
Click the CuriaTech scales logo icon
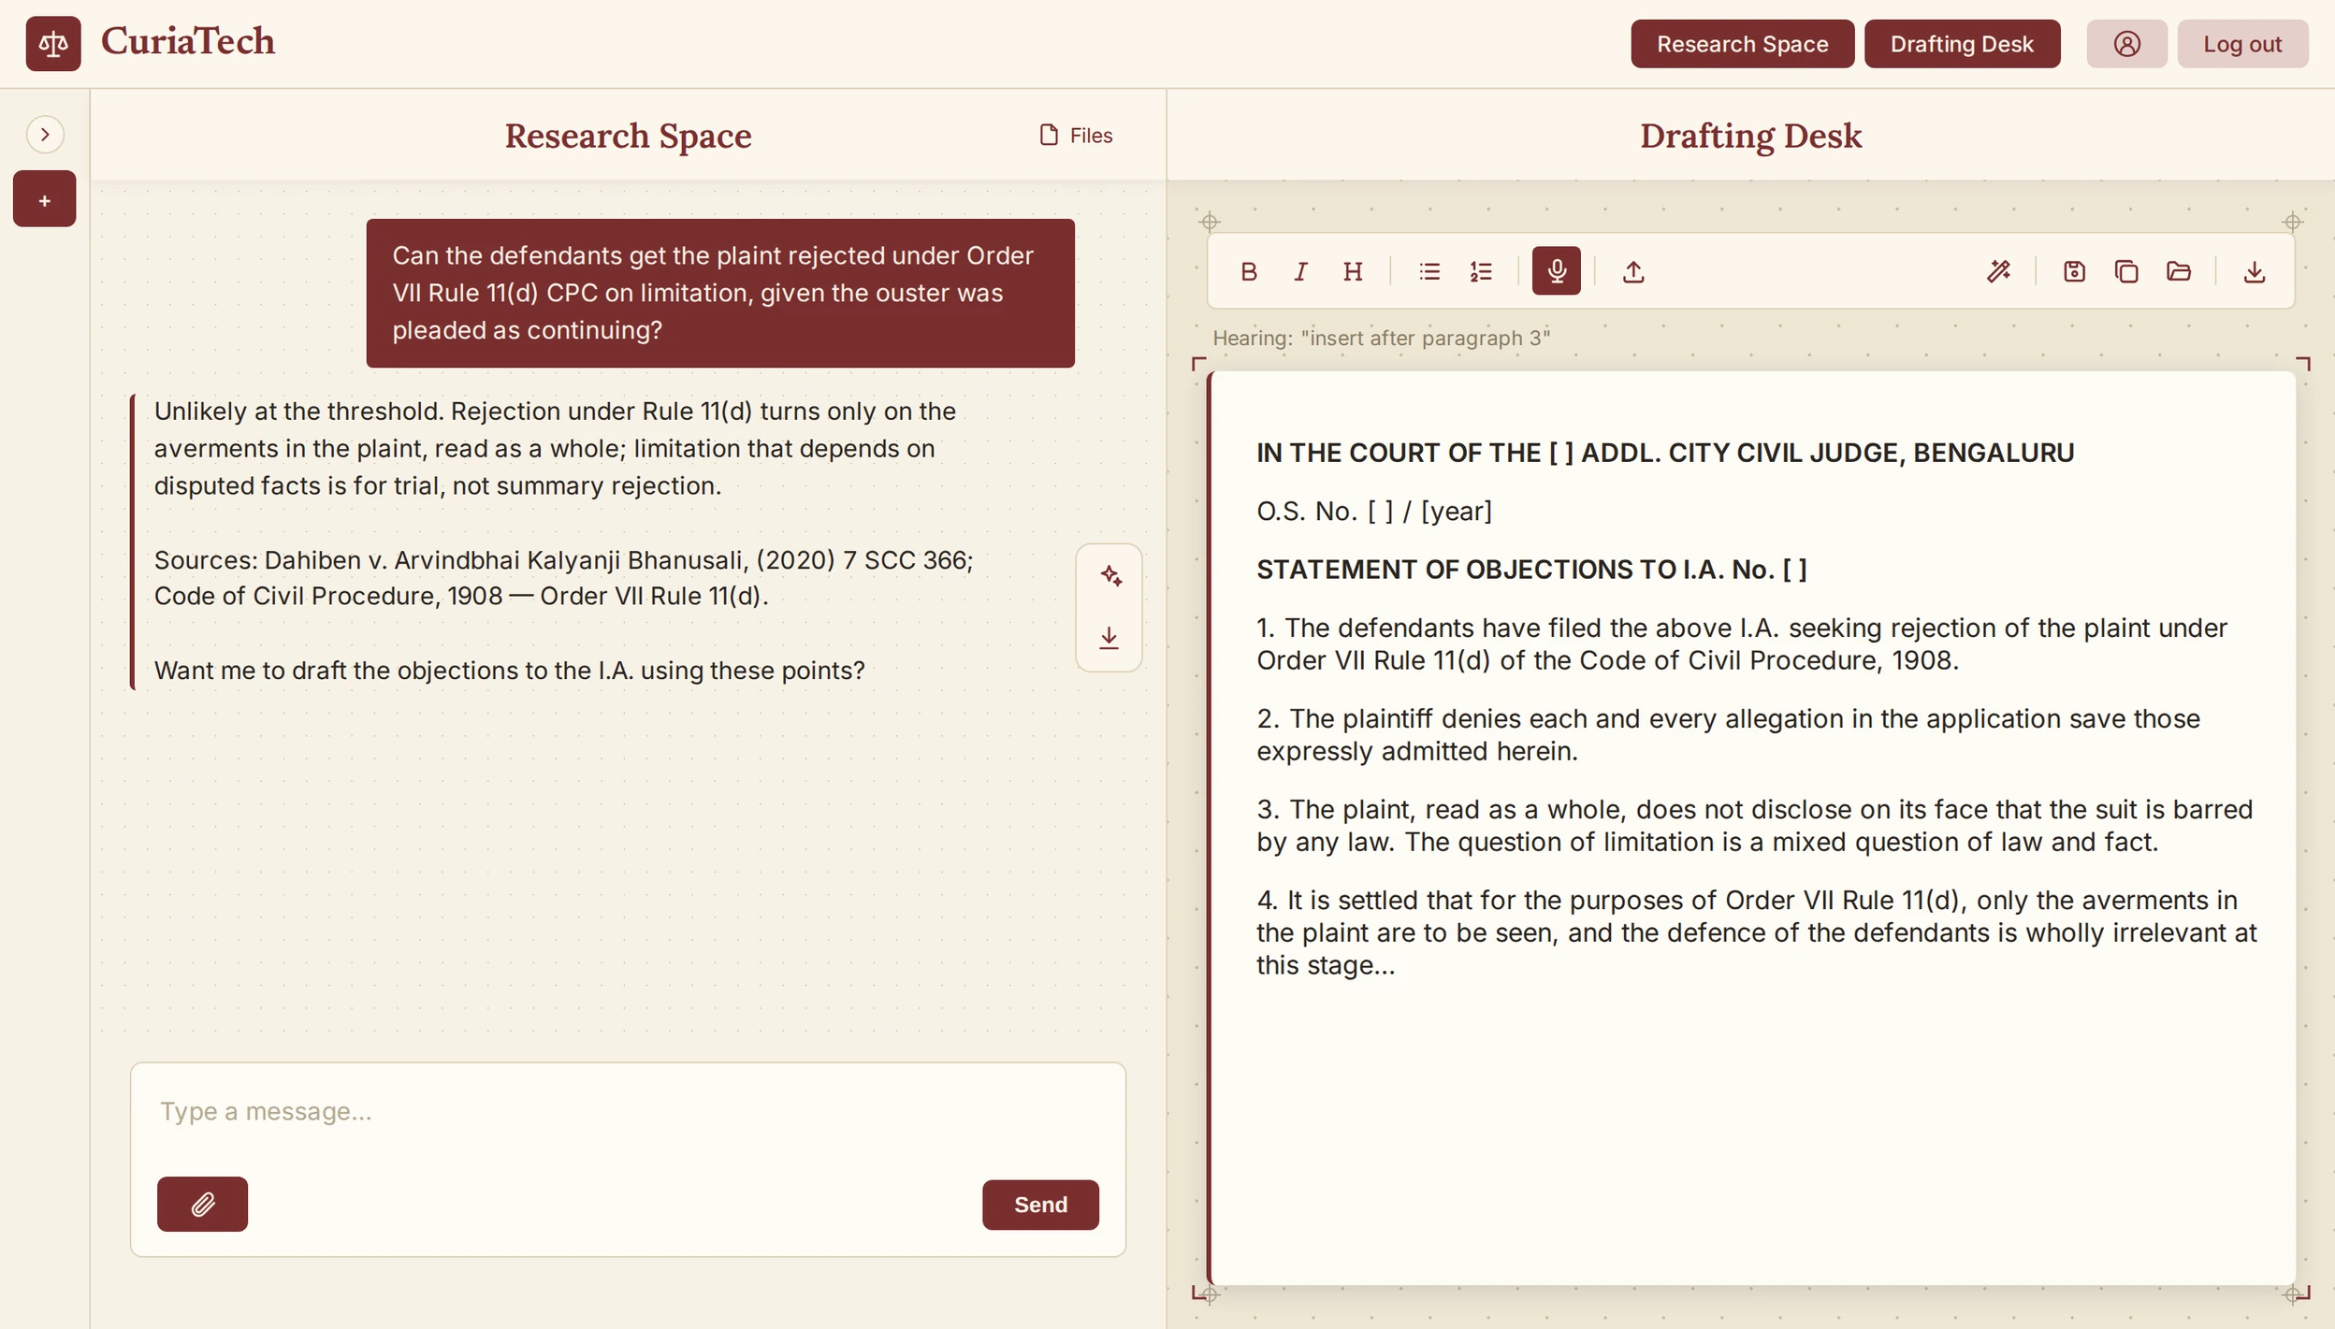(x=53, y=44)
